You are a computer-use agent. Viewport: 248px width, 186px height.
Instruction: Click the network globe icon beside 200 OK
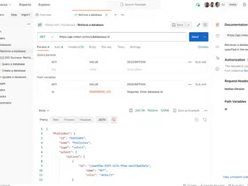(x=131, y=110)
